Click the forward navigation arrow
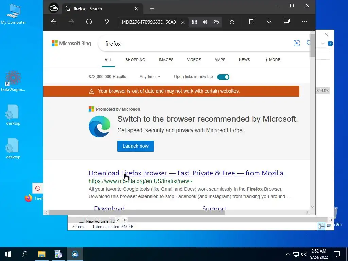348x261 pixels. (71, 22)
